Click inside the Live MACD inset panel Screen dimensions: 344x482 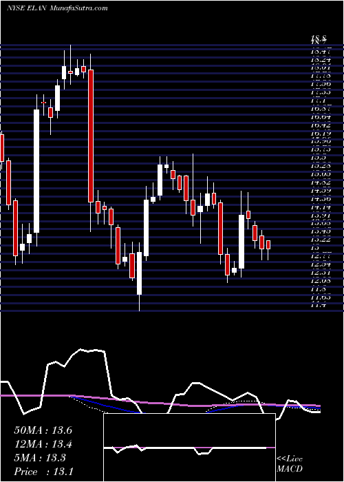tap(189, 448)
